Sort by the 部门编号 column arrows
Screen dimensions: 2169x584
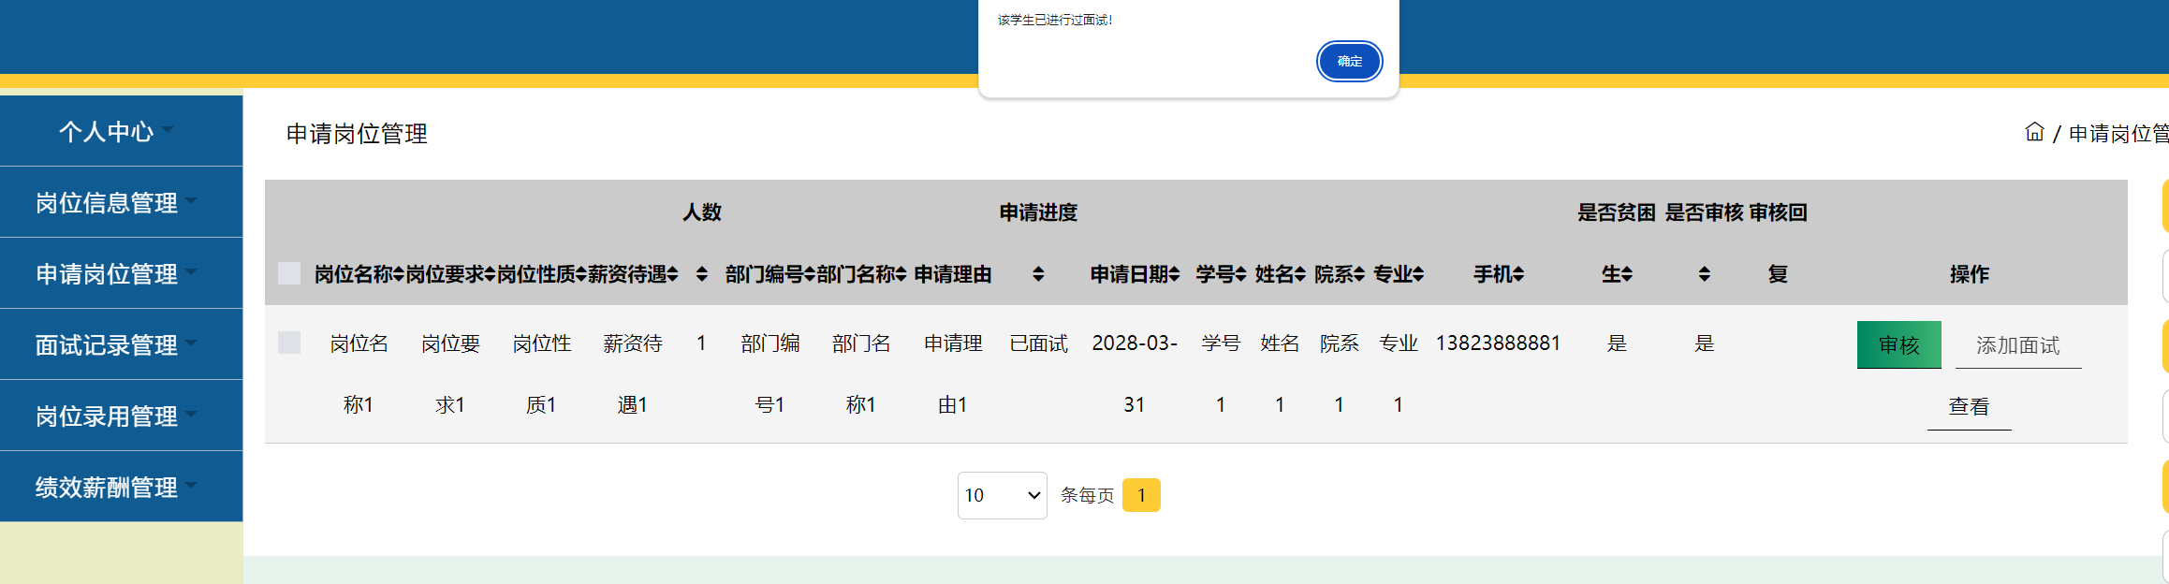[810, 274]
